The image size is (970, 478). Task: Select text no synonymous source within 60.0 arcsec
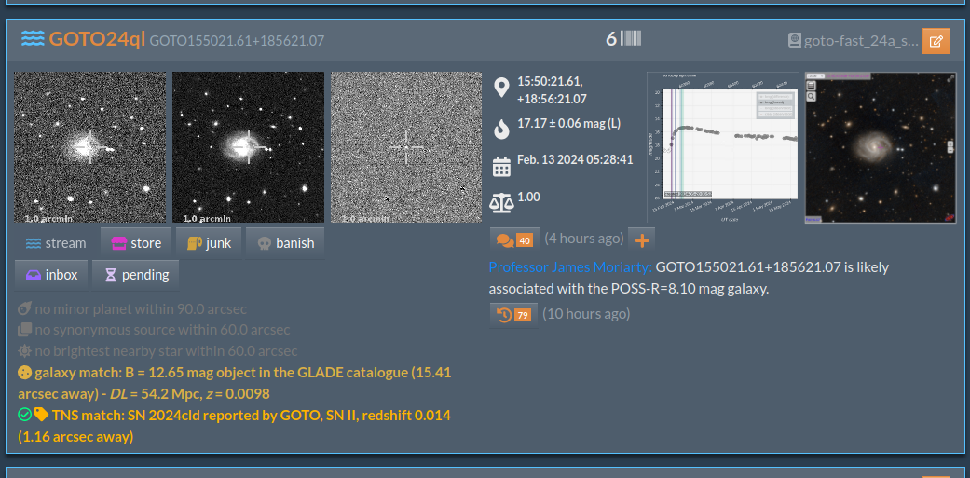[x=162, y=330]
